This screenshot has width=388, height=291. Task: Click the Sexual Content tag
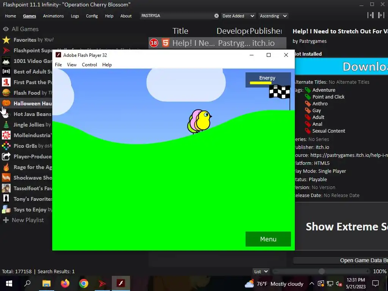329,131
